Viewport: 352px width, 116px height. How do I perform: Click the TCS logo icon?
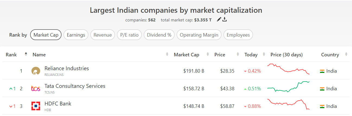36,89
